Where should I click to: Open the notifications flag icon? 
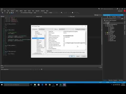[99, 9]
